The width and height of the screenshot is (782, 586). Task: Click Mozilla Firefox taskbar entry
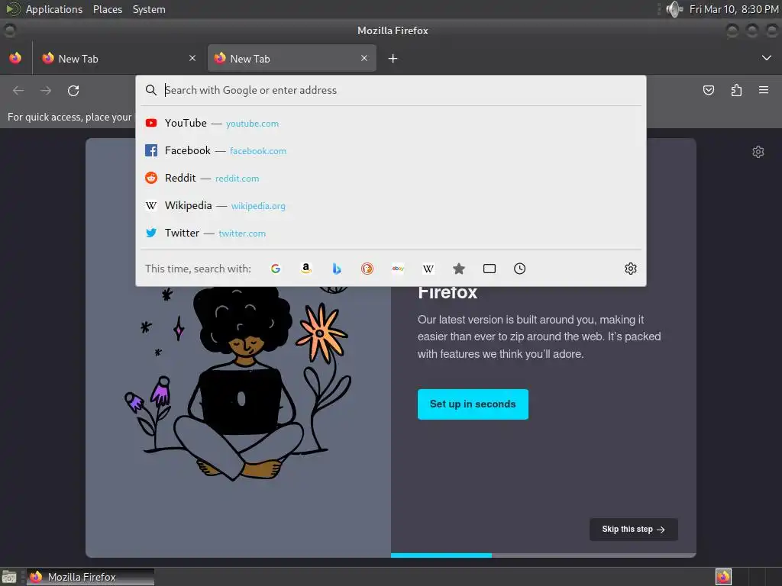tap(90, 577)
